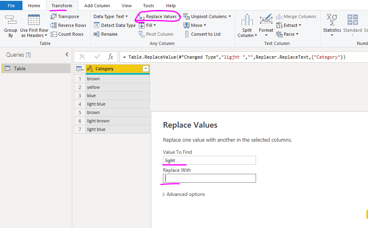Select the 'light brown' cell
The image size is (368, 228).
(118, 121)
